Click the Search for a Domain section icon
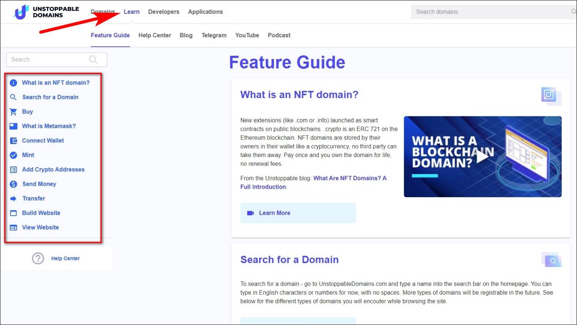Image resolution: width=577 pixels, height=325 pixels. (x=552, y=260)
